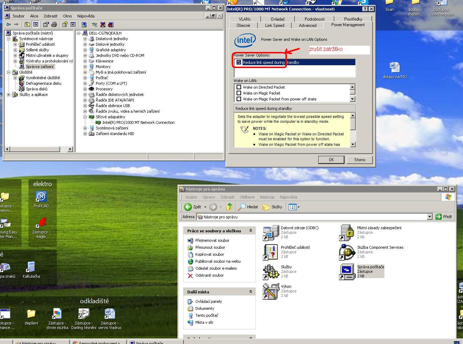Click the Hledat search toolbar button
The width and height of the screenshot is (463, 344).
tap(248, 207)
